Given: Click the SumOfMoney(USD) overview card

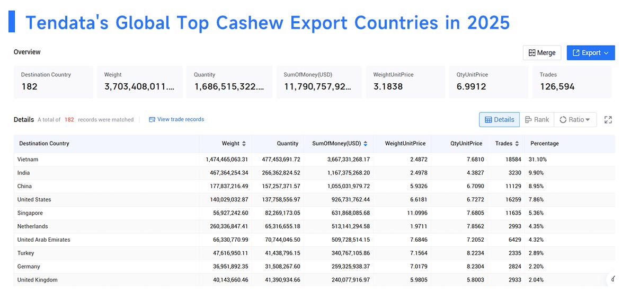Looking at the screenshot, I should point(319,82).
